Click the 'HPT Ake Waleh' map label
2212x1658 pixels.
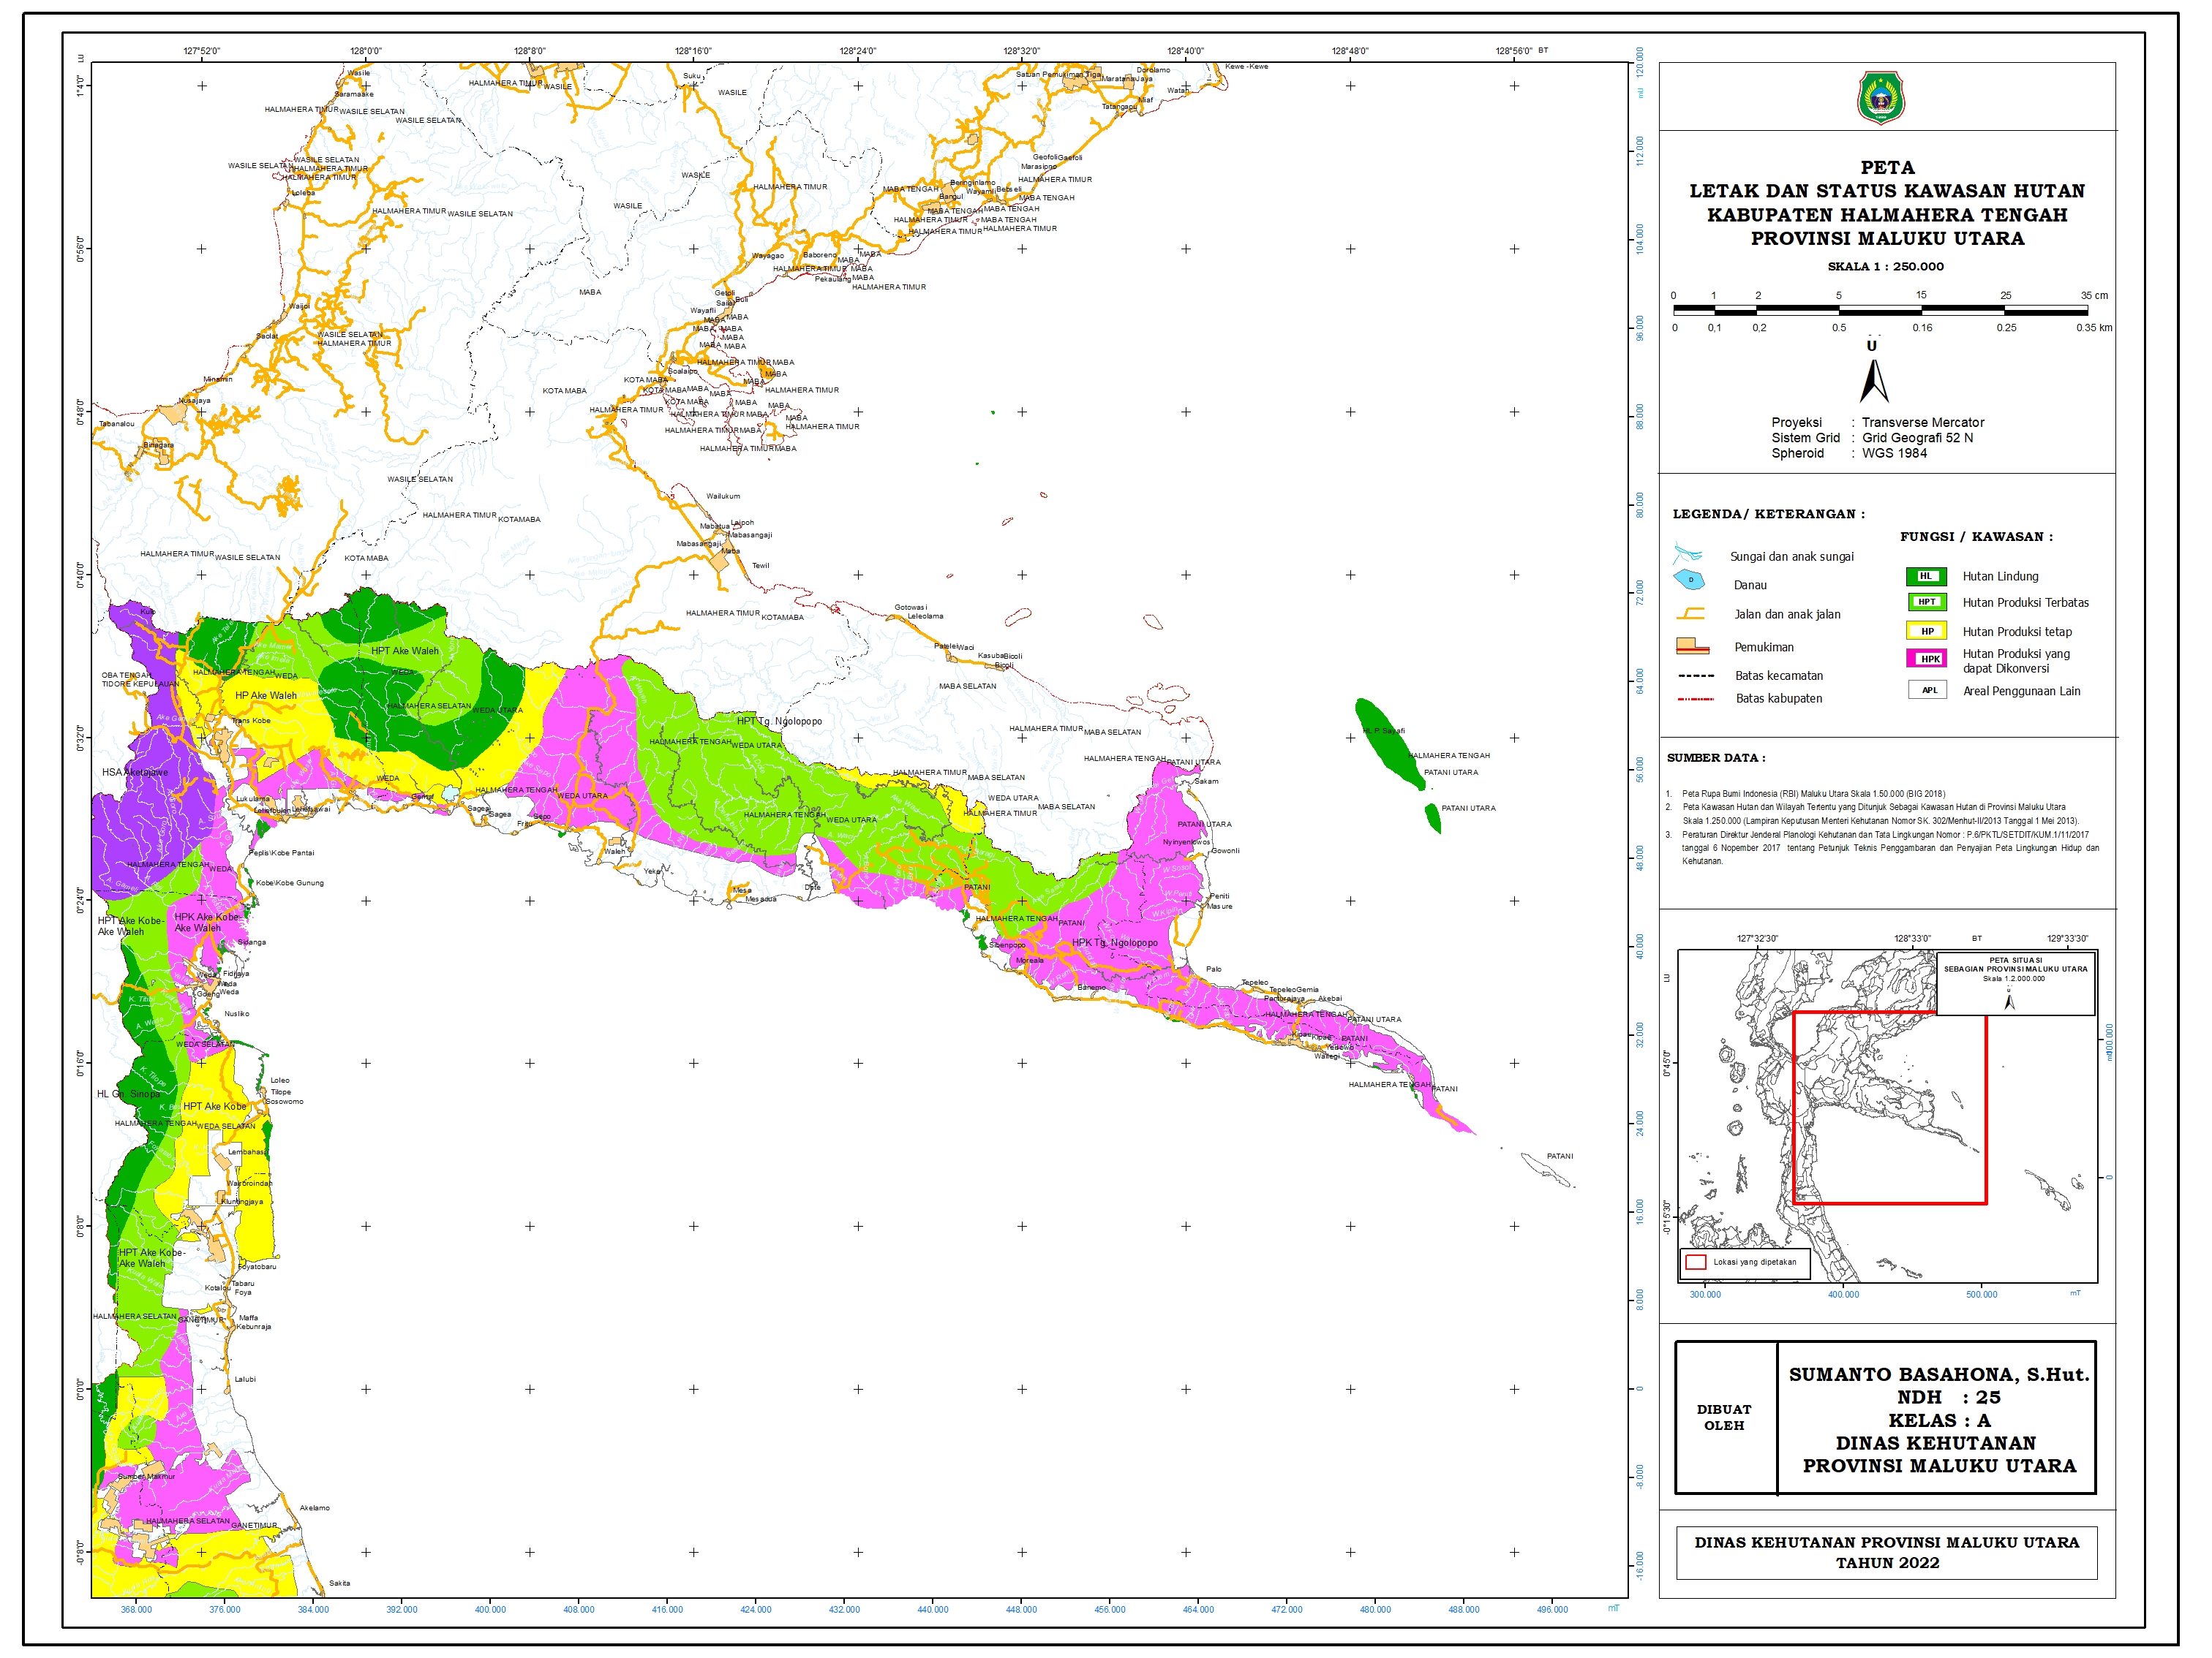click(404, 651)
